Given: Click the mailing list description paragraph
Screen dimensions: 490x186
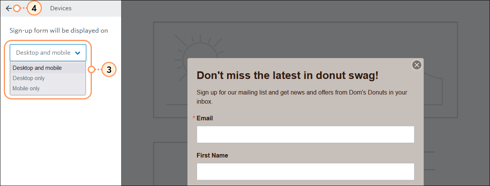Looking at the screenshot, I should 302,97.
